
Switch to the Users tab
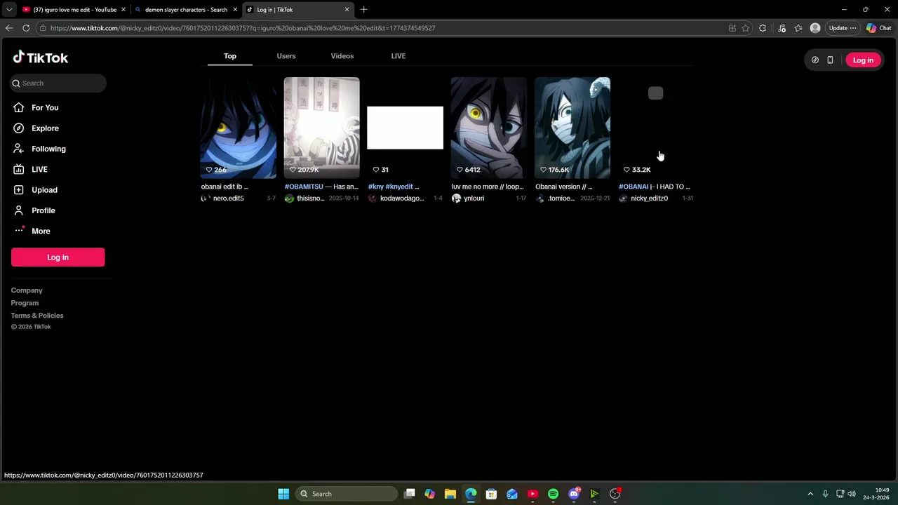tap(286, 56)
